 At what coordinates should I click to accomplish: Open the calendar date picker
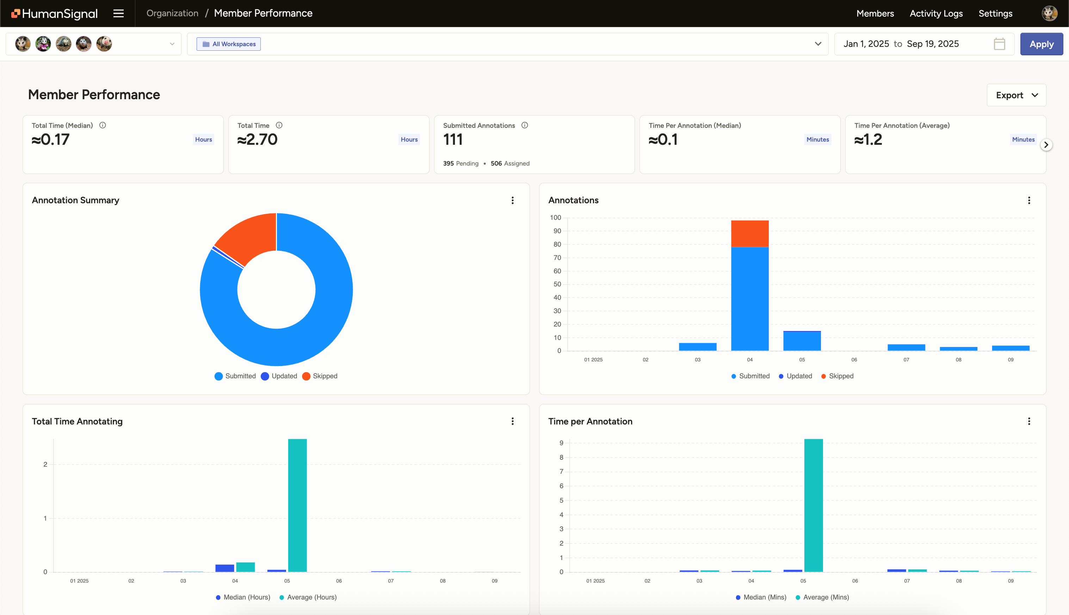pyautogui.click(x=999, y=44)
